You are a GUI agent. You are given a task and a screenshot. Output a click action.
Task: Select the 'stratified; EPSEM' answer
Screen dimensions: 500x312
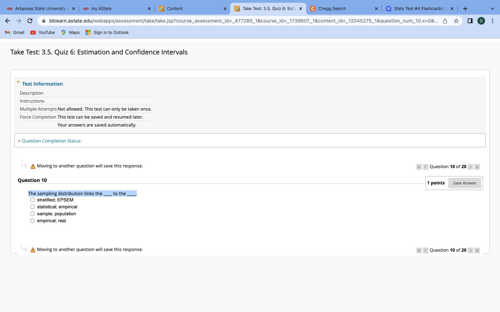32,200
